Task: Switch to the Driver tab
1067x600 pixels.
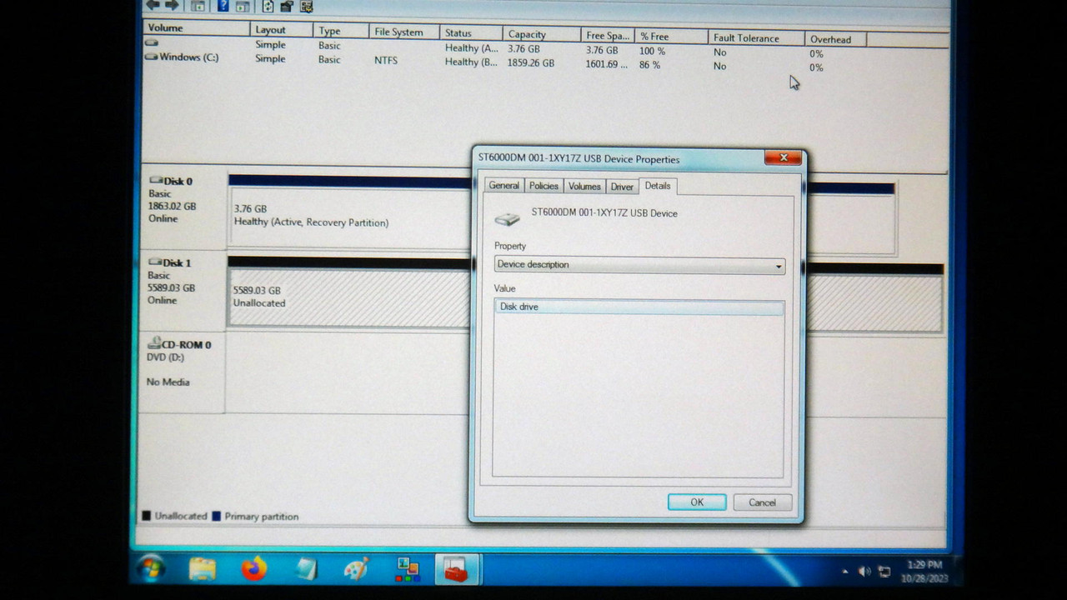Action: click(x=622, y=187)
